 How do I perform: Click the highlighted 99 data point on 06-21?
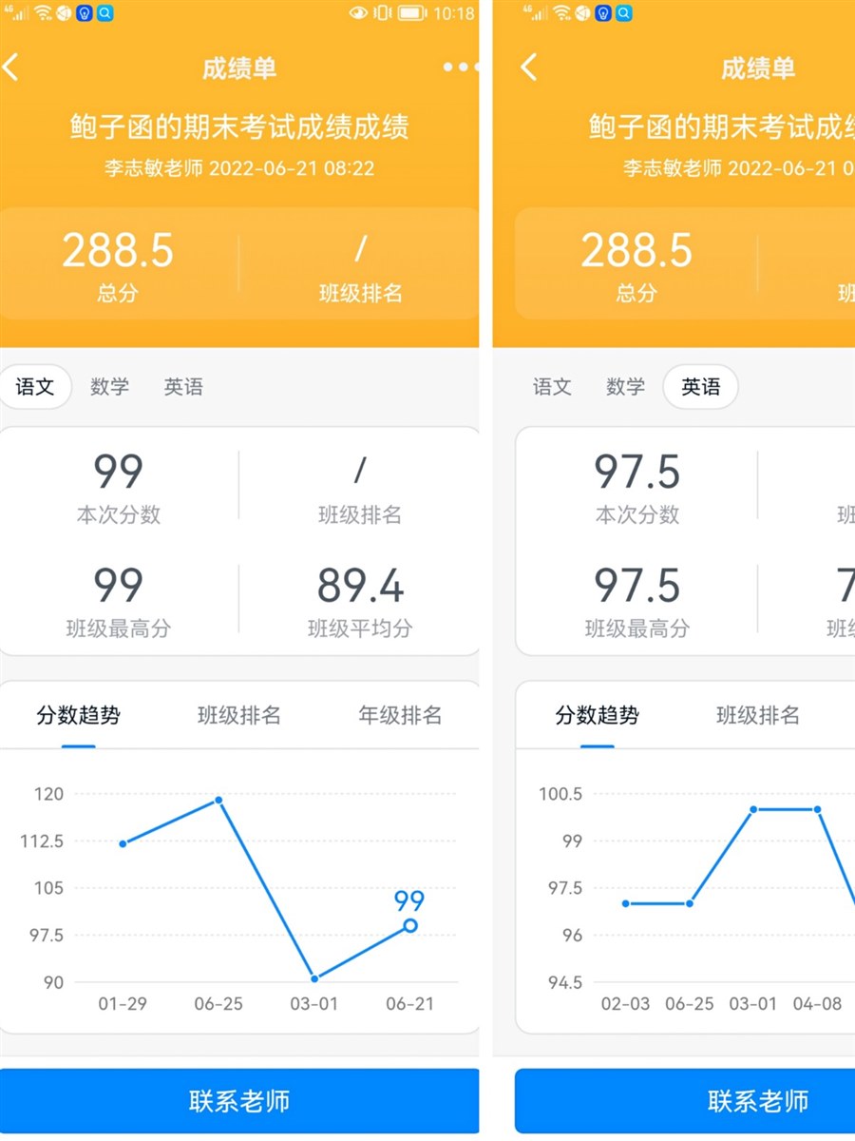409,925
